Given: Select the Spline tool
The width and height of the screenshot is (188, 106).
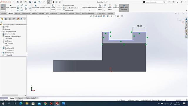Looking at the screenshot, I should point(26,5).
